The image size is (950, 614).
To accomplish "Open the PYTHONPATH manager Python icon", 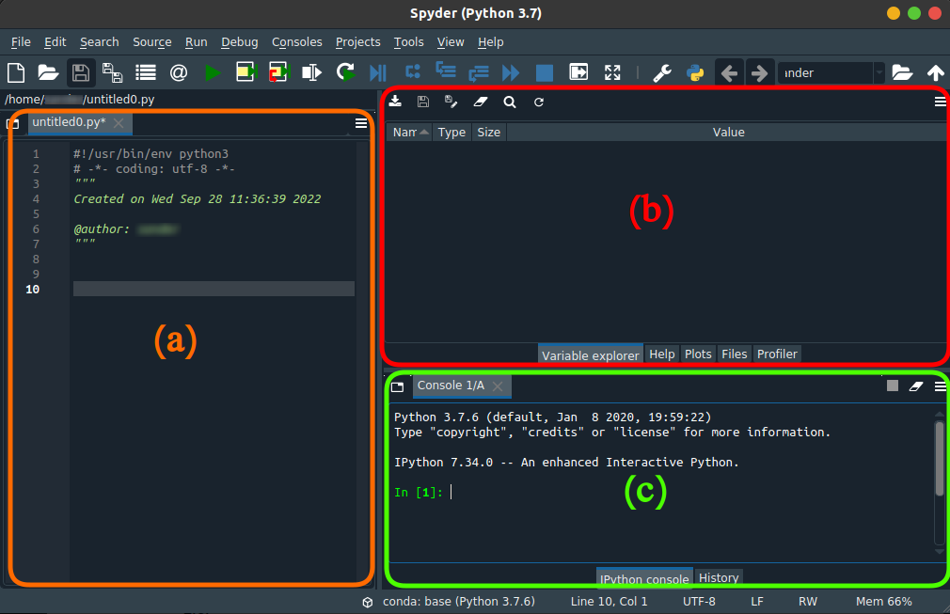I will click(696, 72).
